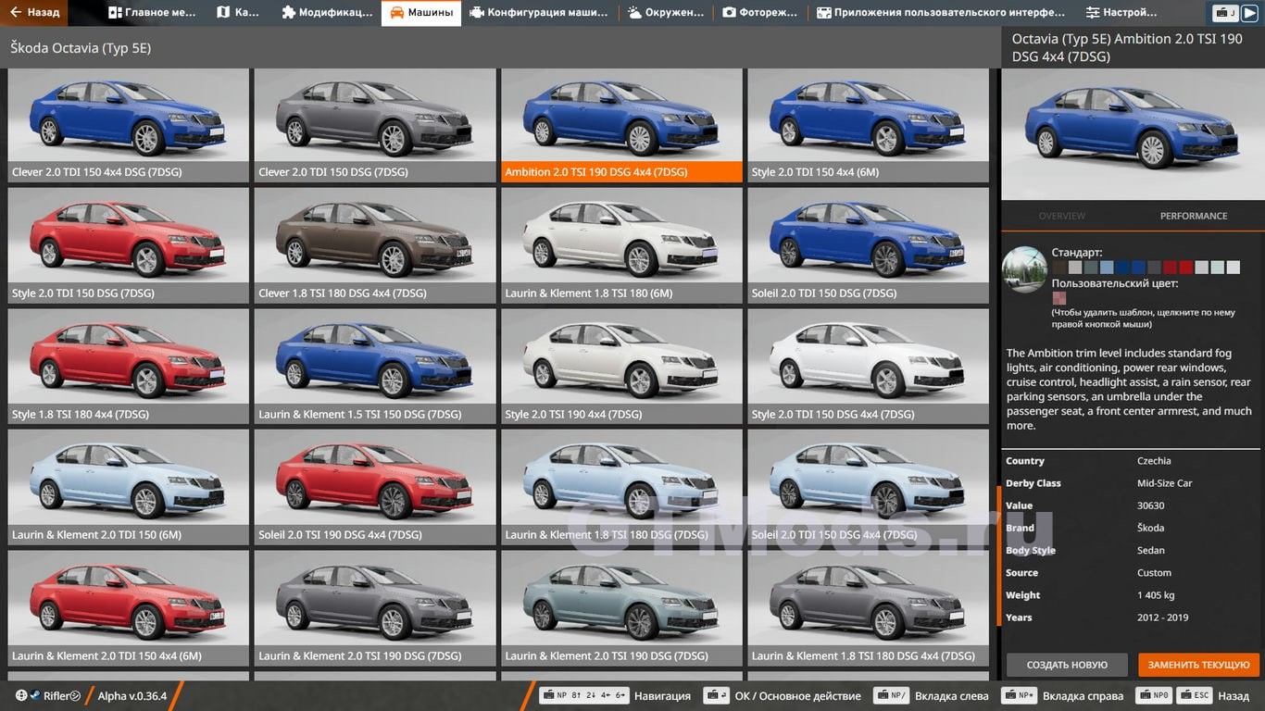Click the Source value Custom
The width and height of the screenshot is (1265, 711).
pos(1154,573)
